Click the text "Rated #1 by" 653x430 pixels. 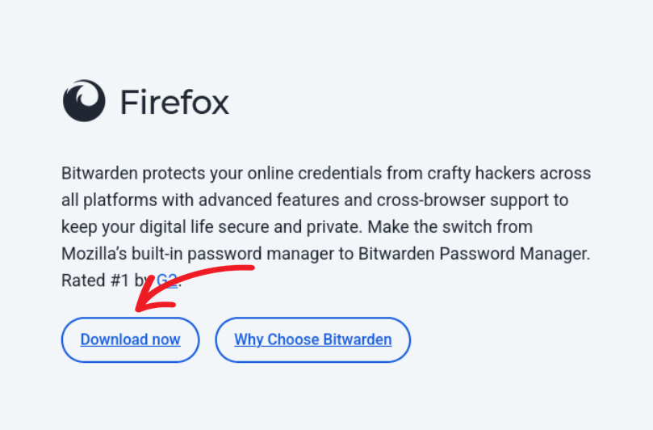point(105,280)
